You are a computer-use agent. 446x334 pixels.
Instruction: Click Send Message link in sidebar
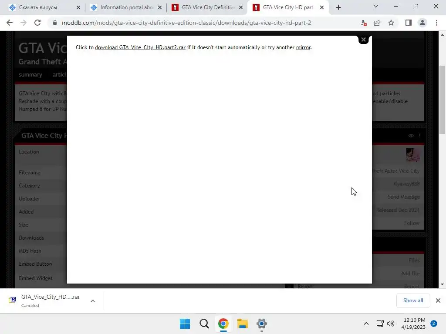click(x=404, y=197)
